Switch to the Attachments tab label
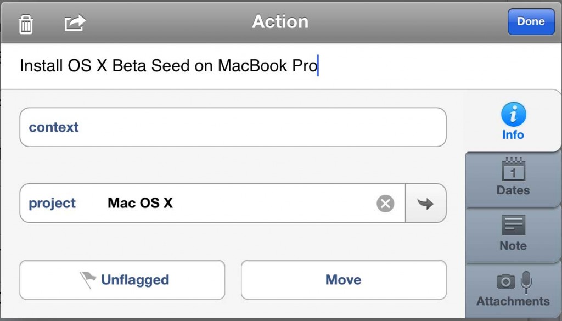562x321 pixels. 513,301
